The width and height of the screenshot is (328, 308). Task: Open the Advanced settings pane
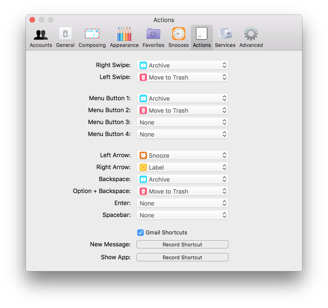[x=251, y=37]
